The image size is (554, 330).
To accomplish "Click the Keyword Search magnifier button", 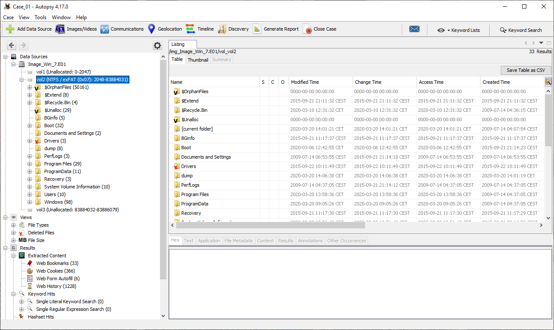I will [521, 30].
